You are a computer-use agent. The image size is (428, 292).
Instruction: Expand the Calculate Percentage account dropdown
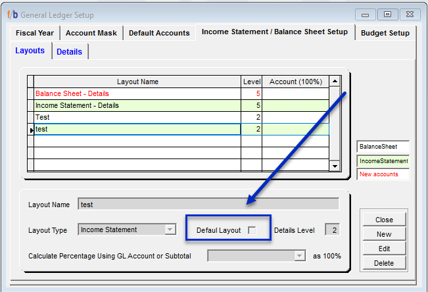300,256
